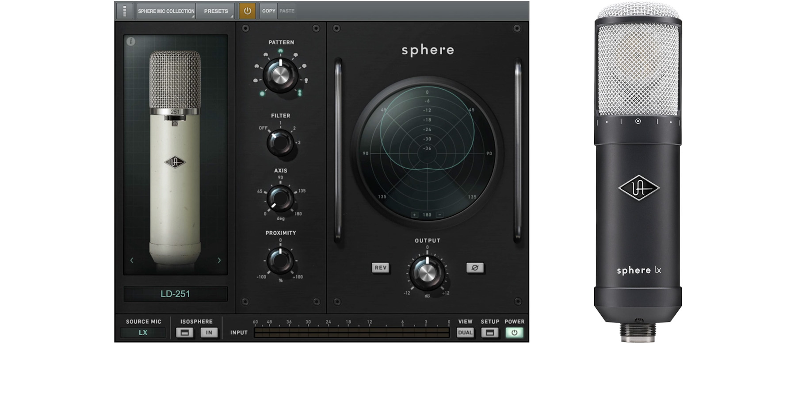Viewport: 798px width, 405px height.
Task: Click the LD-251 microphone image
Action: 175,157
